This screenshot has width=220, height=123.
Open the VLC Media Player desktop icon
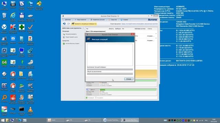[x=31, y=111]
